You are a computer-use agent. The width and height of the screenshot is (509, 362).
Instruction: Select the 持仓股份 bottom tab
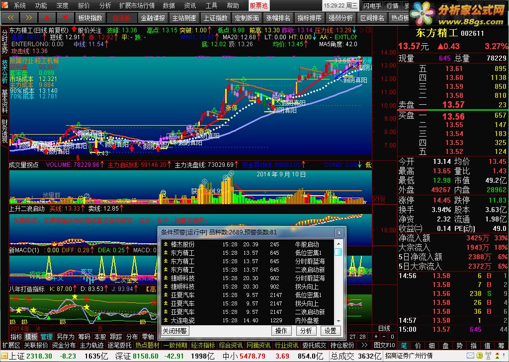[342, 345]
